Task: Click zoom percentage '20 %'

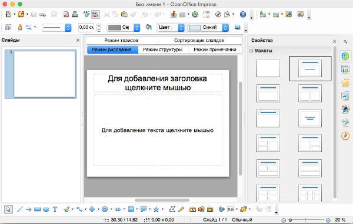Action: (x=340, y=220)
